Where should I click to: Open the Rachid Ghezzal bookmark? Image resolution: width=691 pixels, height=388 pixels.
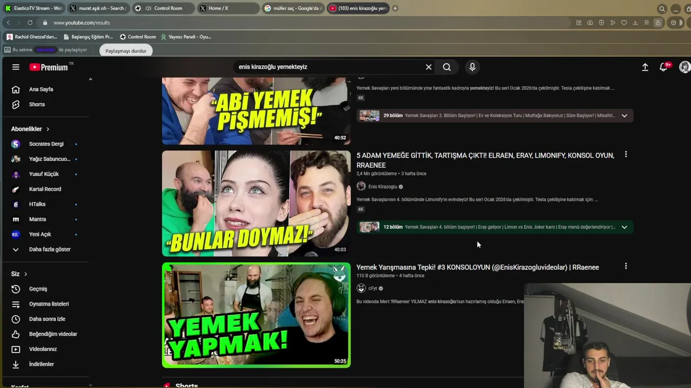pos(32,37)
